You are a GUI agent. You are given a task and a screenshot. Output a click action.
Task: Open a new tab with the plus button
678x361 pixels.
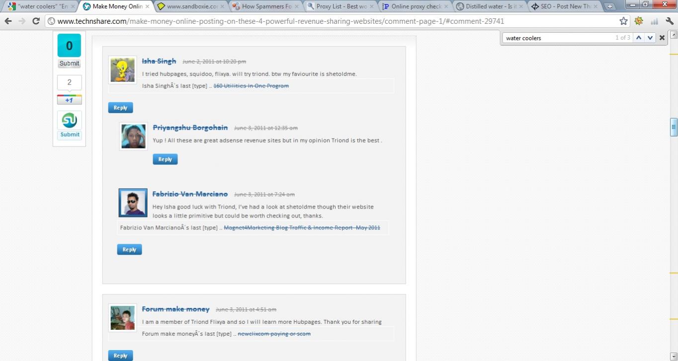610,6
